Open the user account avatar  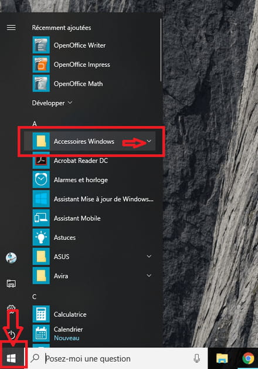pyautogui.click(x=11, y=258)
